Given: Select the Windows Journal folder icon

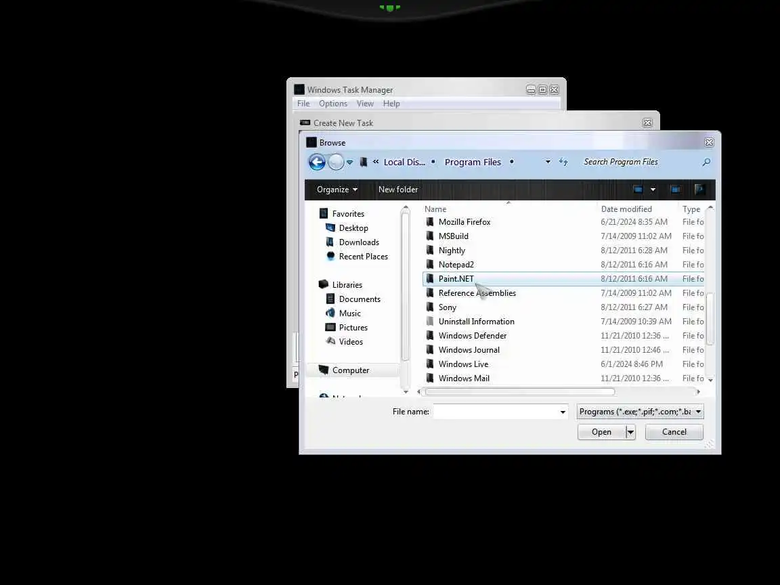Looking at the screenshot, I should [x=430, y=350].
